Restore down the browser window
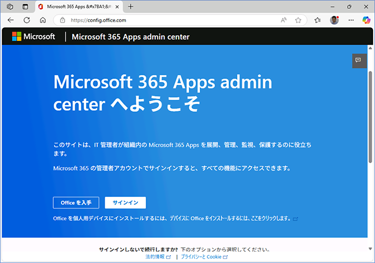Image resolution: width=375 pixels, height=263 pixels. tap(349, 7)
